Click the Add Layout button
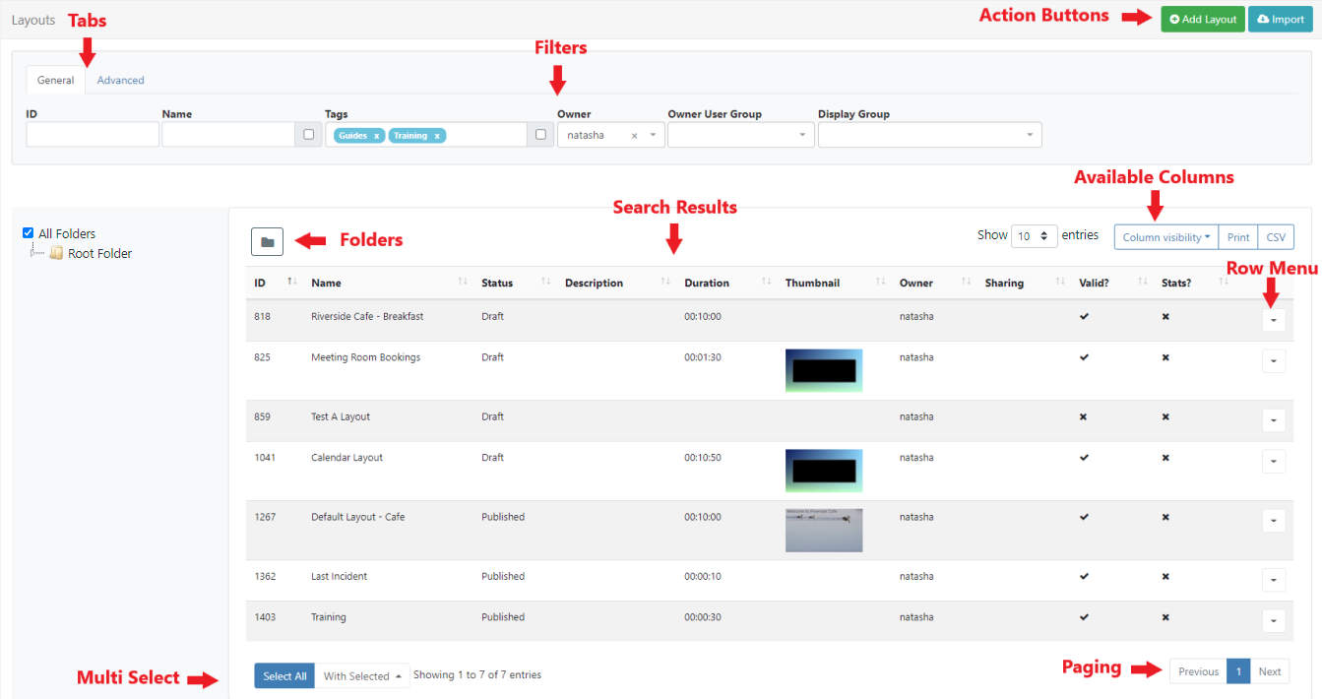The image size is (1322, 699). click(x=1202, y=19)
